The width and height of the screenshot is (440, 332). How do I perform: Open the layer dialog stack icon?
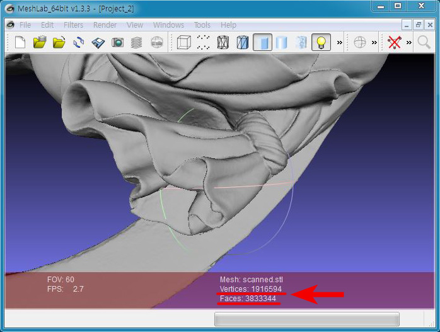coord(137,42)
